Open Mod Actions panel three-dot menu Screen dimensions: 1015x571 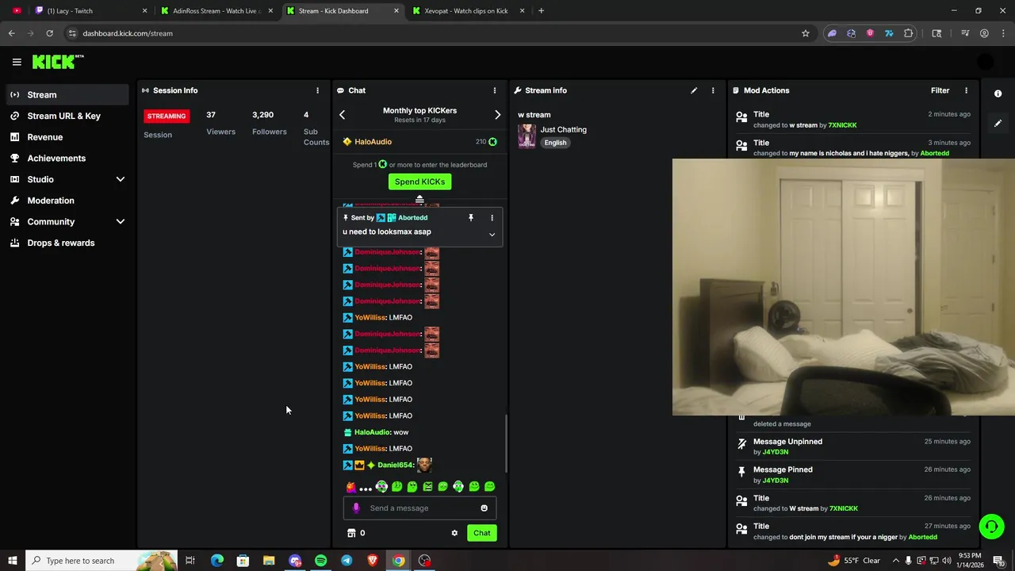coord(966,90)
